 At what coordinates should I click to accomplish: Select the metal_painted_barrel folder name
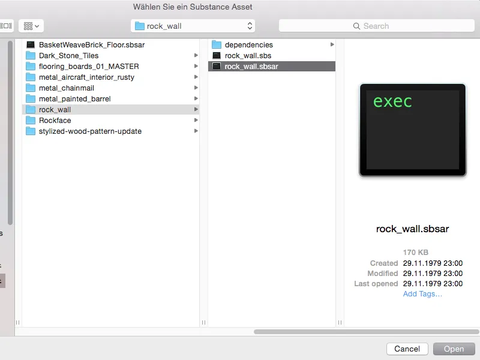74,99
